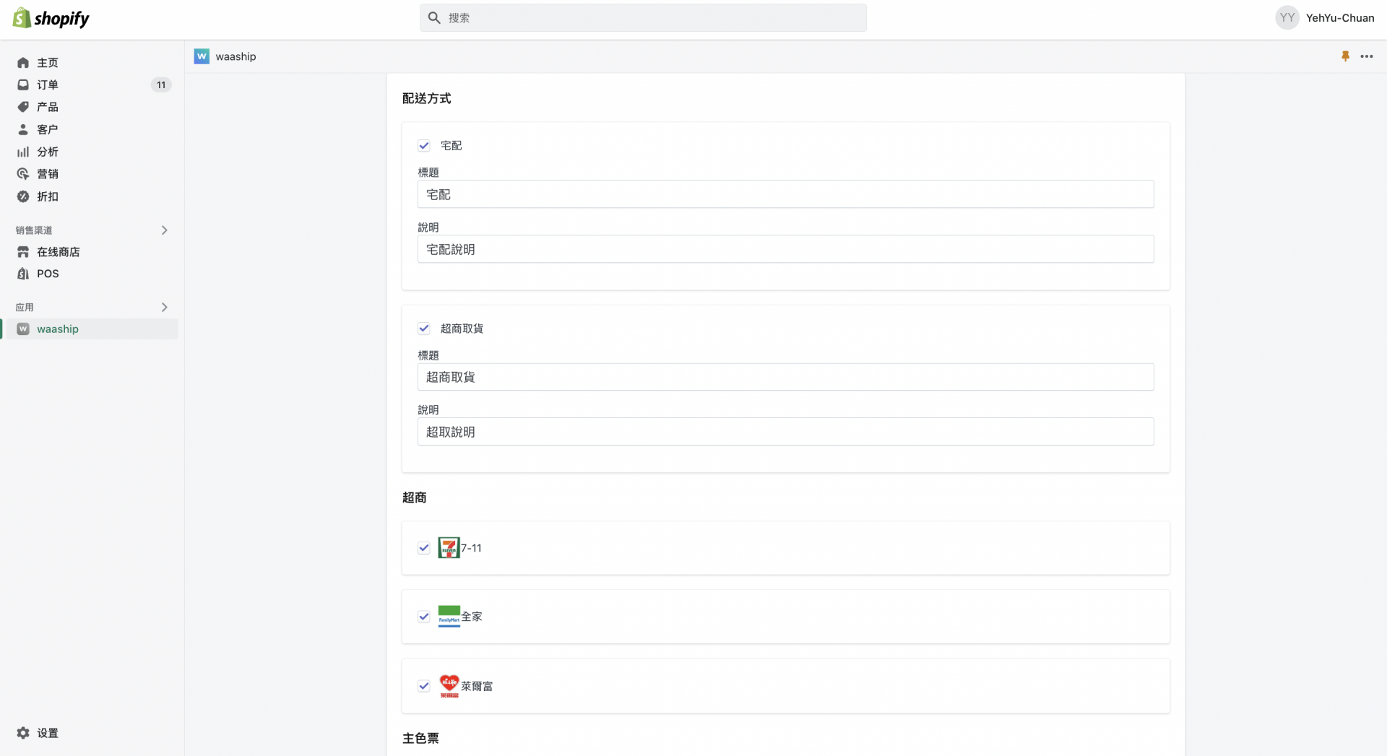1387x756 pixels.
Task: Open the 客户 section
Action: point(48,129)
